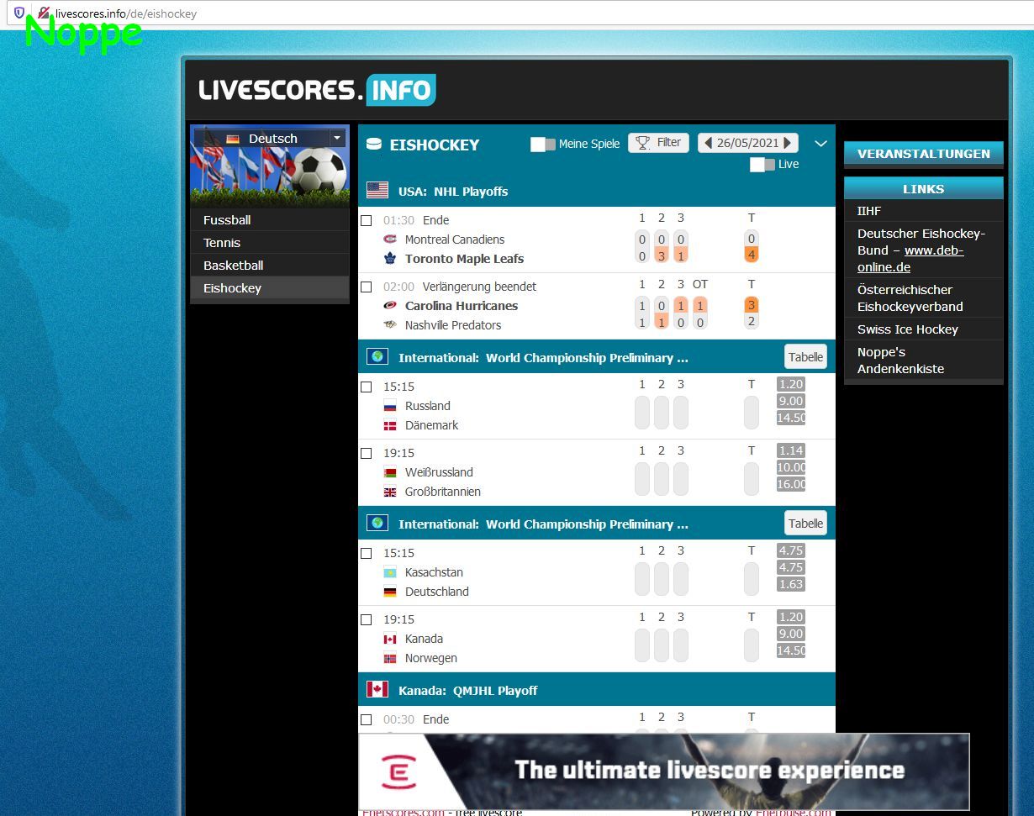Open the 26/05/2021 date picker
The height and width of the screenshot is (816, 1034).
click(x=748, y=144)
